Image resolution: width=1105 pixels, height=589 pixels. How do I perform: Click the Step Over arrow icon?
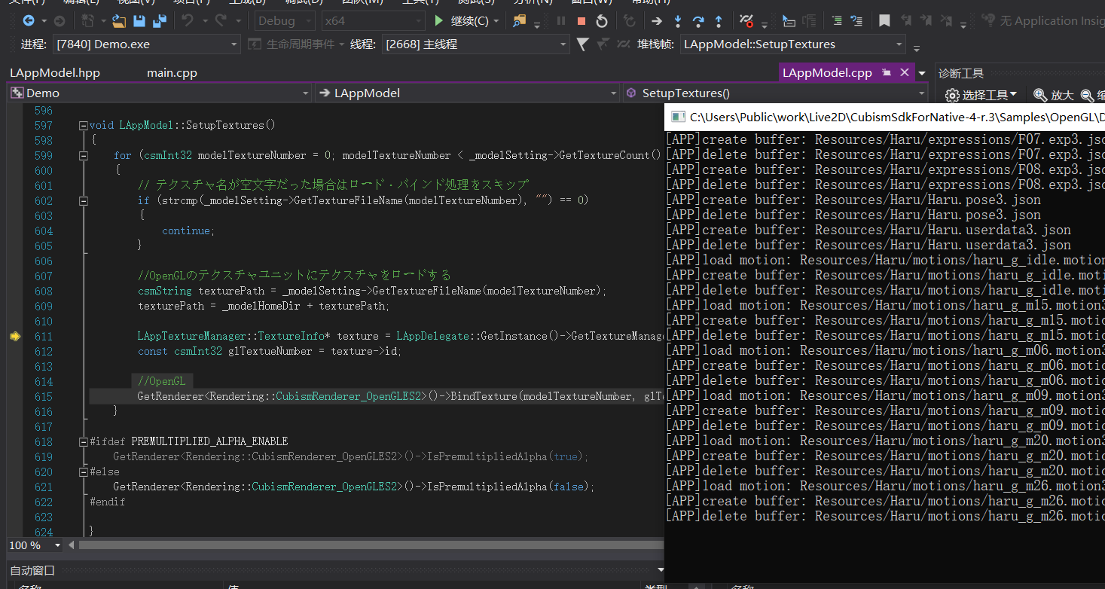(x=698, y=21)
